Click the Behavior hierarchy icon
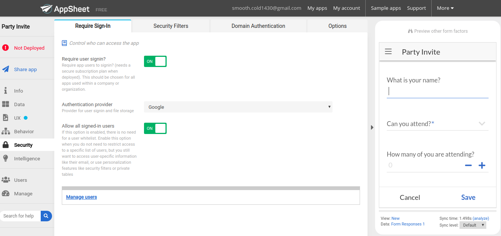This screenshot has width=501, height=236. tap(6, 131)
